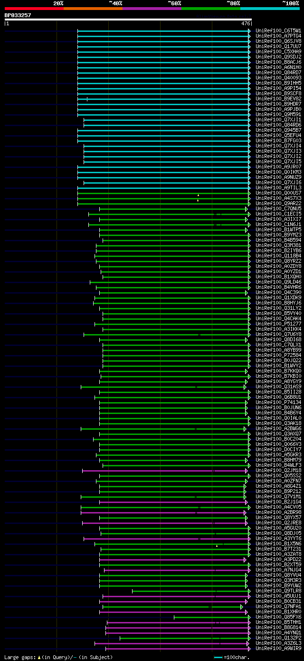Click the Large gaps legend text
This screenshot has width=304, height=661.
[59, 657]
